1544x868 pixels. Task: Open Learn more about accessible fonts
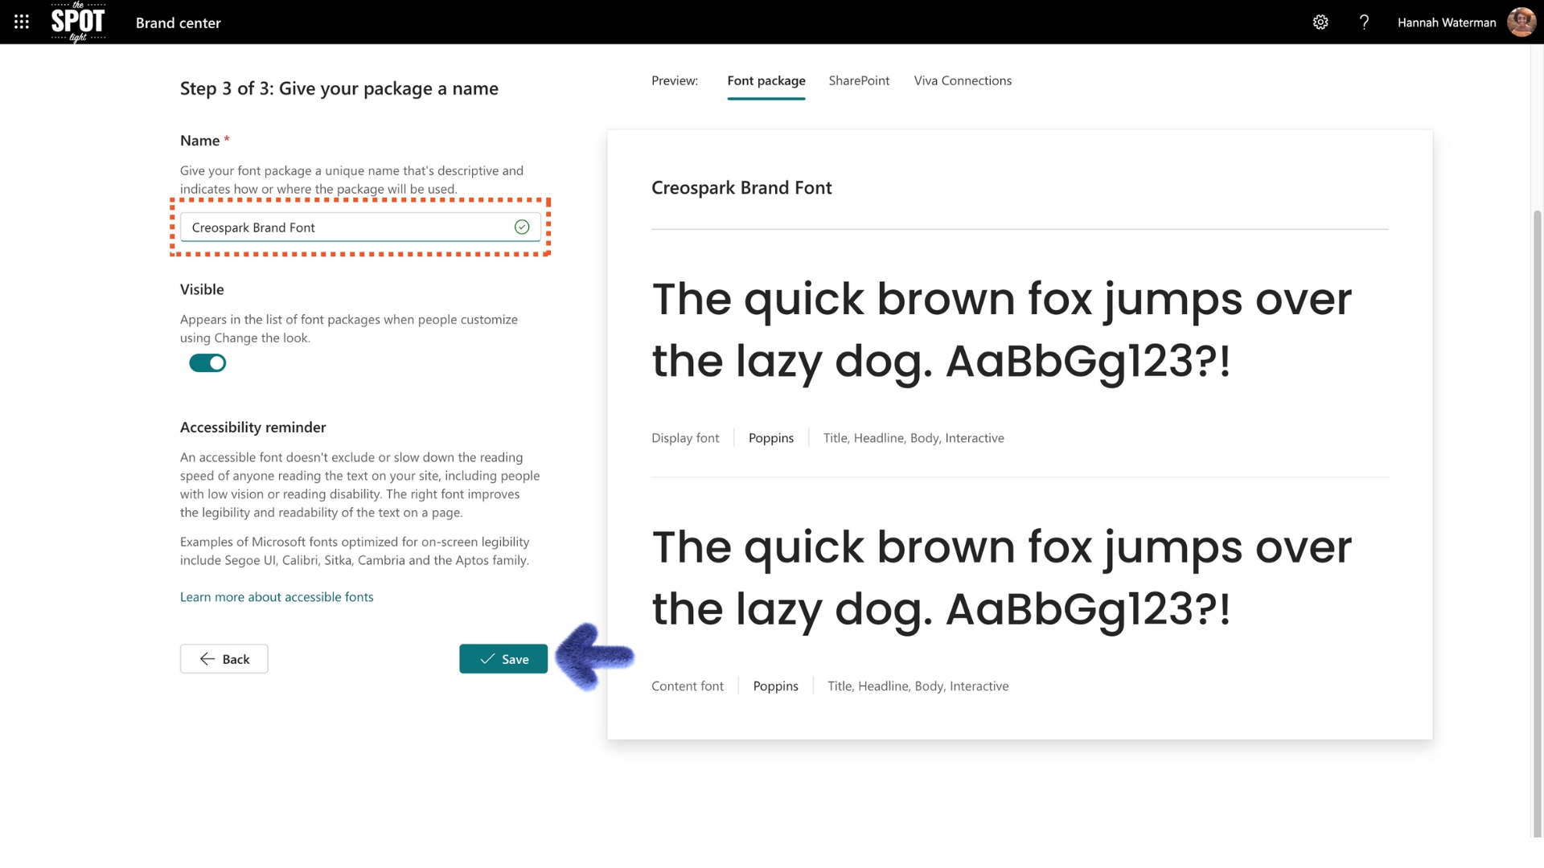pyautogui.click(x=277, y=596)
